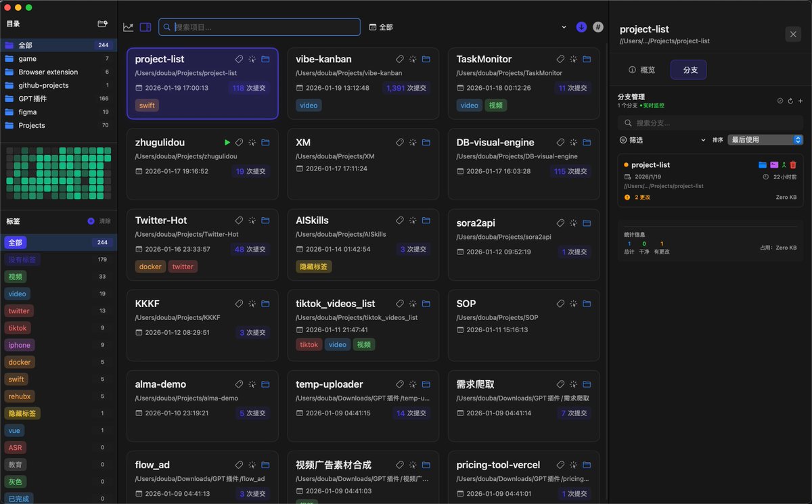
Task: Refresh the branch list in 分支管理 panel
Action: tap(790, 100)
